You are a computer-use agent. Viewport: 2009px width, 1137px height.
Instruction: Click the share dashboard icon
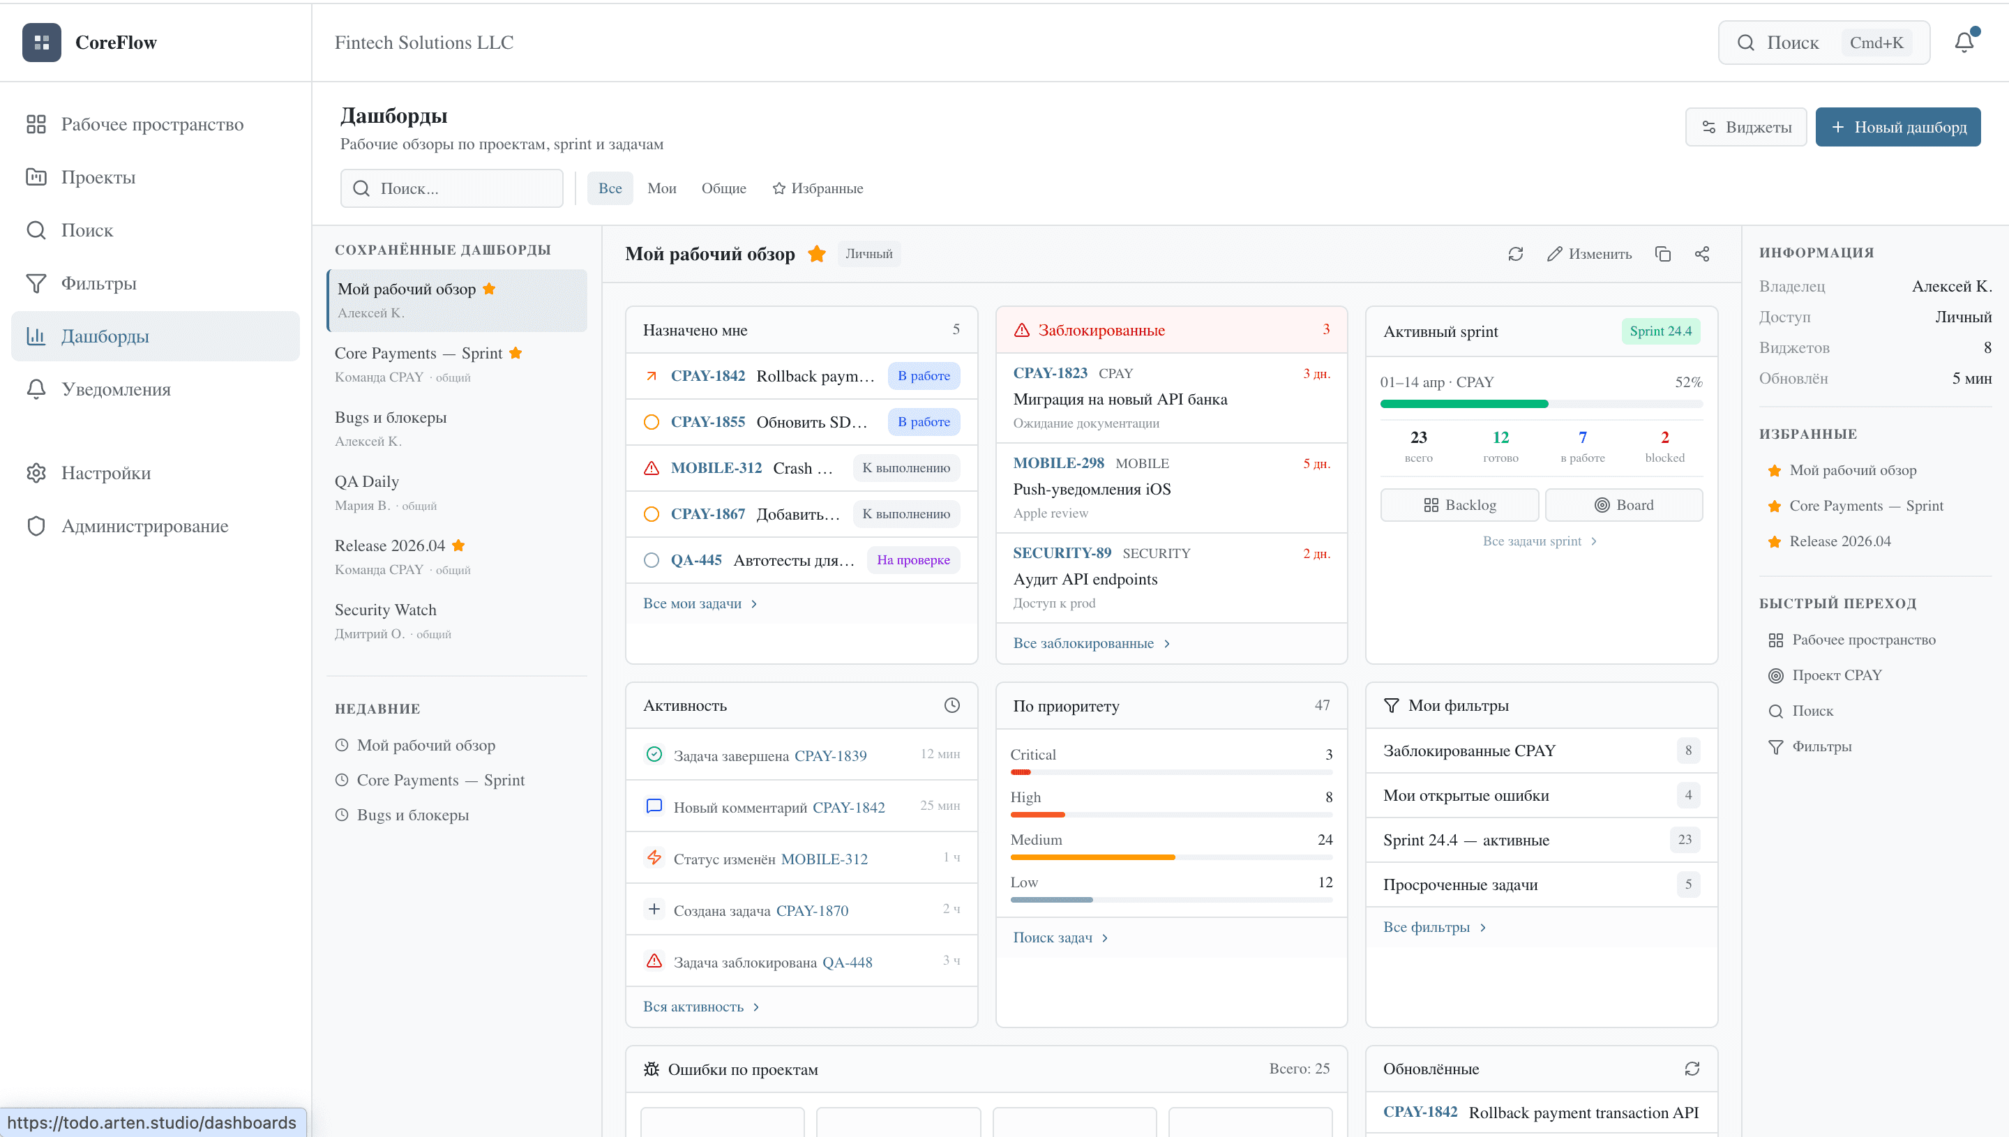pos(1702,254)
